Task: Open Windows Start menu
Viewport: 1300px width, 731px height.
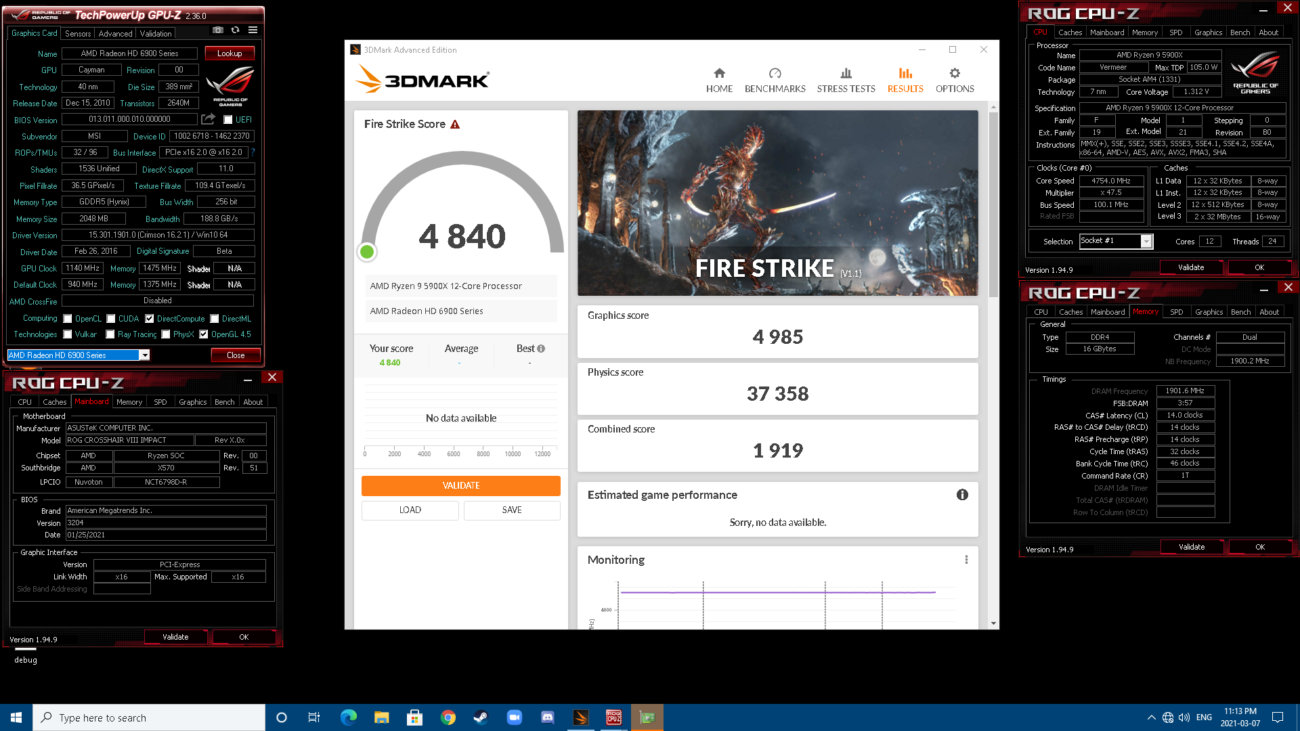Action: click(x=16, y=717)
